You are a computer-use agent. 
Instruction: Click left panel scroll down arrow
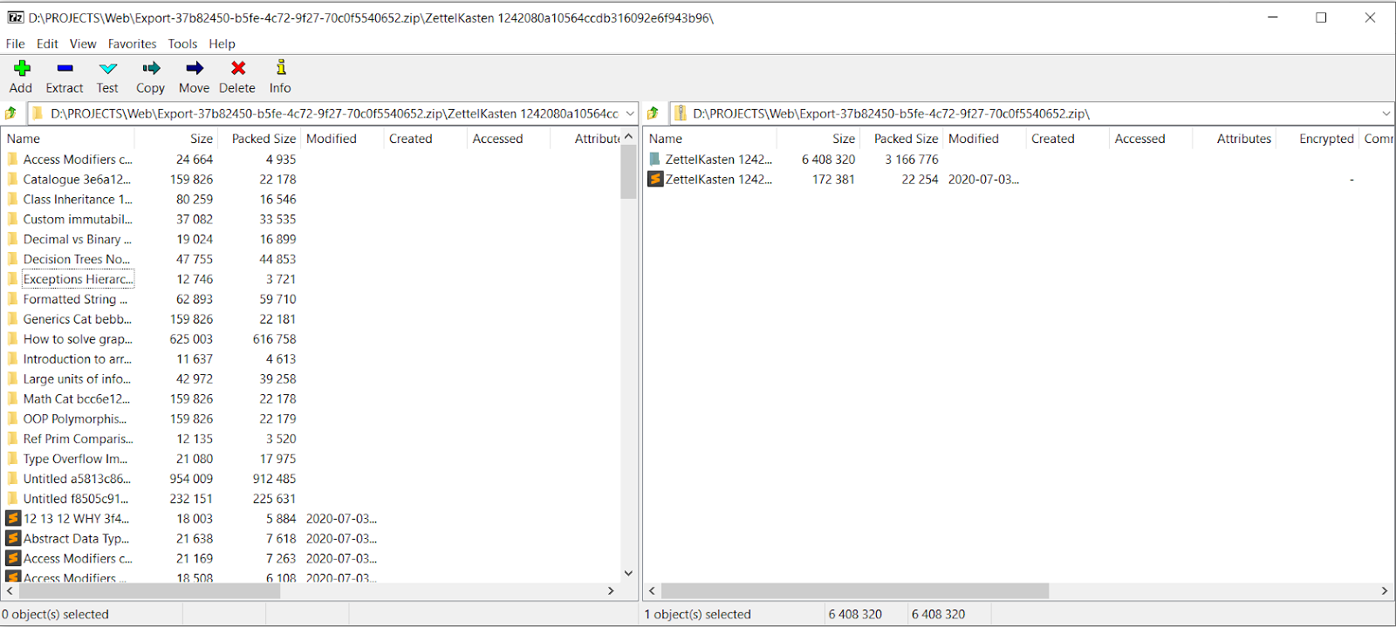point(628,573)
